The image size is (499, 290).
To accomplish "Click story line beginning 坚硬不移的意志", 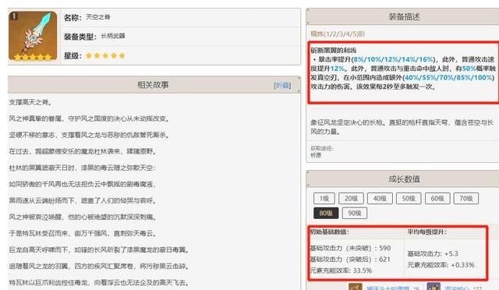I will pyautogui.click(x=89, y=135).
